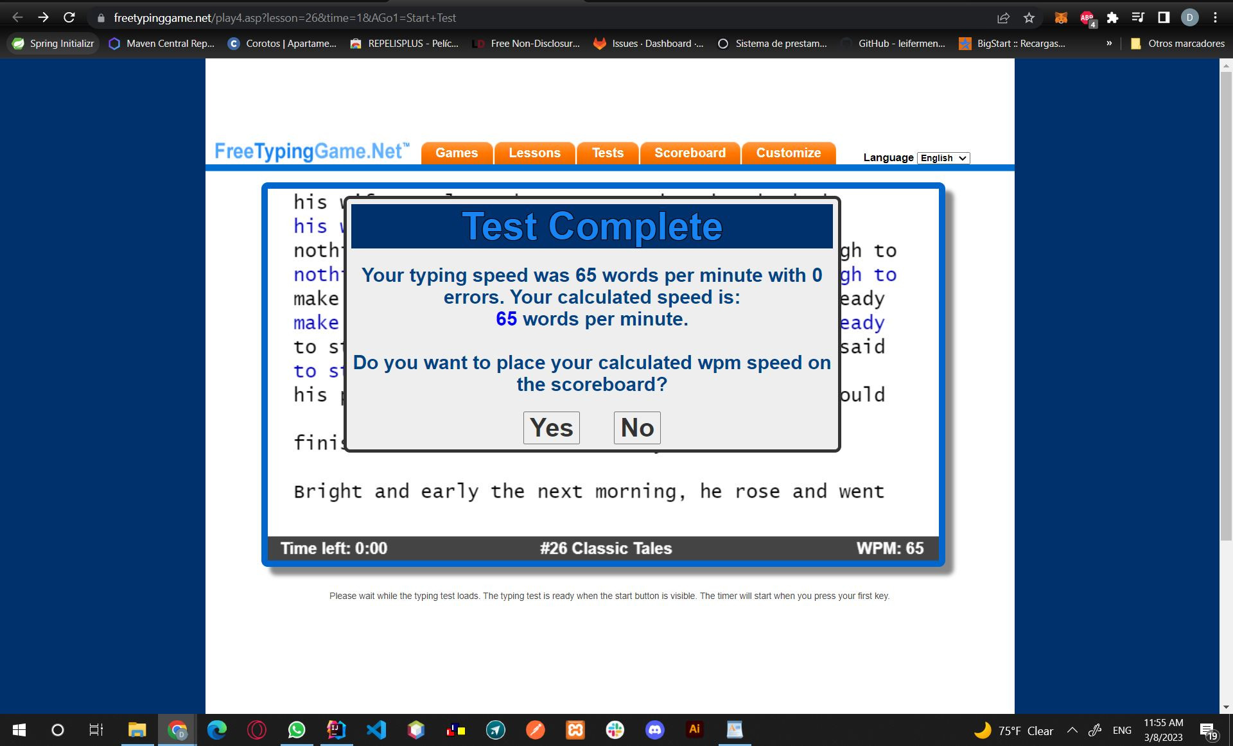Switch to the Customize tab
The image size is (1233, 746).
pos(788,153)
